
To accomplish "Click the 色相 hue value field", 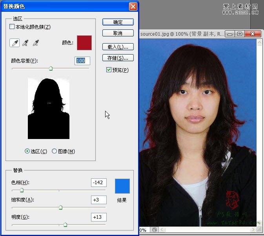I will 98,183.
